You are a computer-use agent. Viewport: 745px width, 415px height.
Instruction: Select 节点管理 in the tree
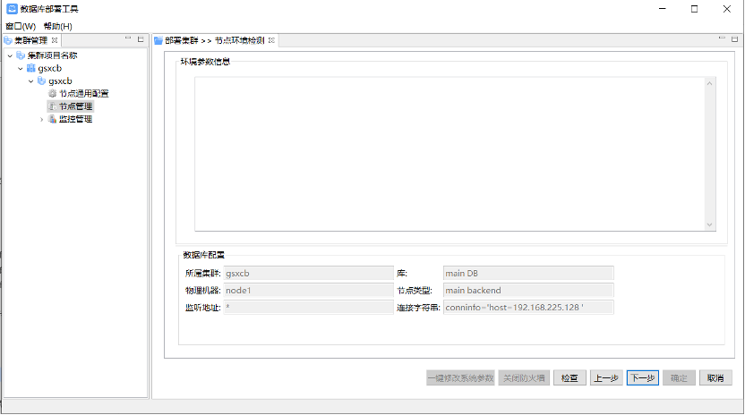click(75, 106)
